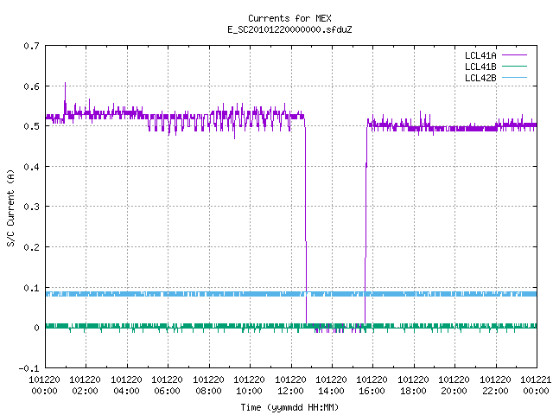Click the x-axis tick '101220 00:00'

[x=44, y=386]
